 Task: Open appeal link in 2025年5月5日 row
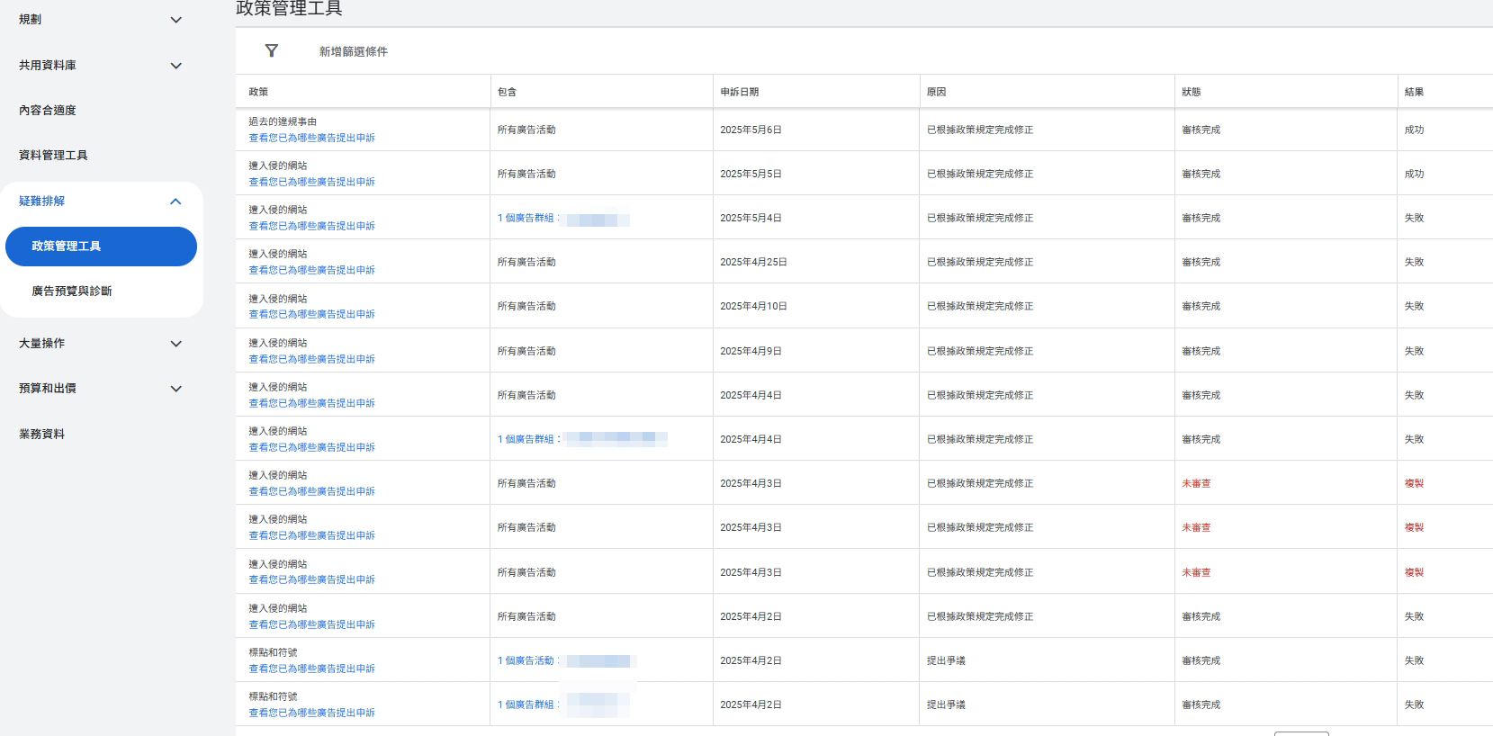point(311,182)
